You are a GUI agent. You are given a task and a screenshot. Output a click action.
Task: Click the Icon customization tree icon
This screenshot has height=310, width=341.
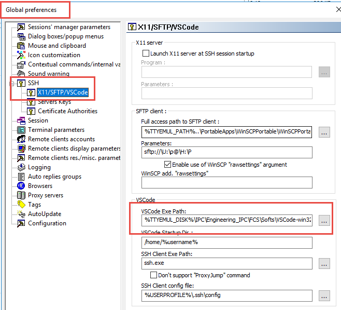[x=21, y=55]
